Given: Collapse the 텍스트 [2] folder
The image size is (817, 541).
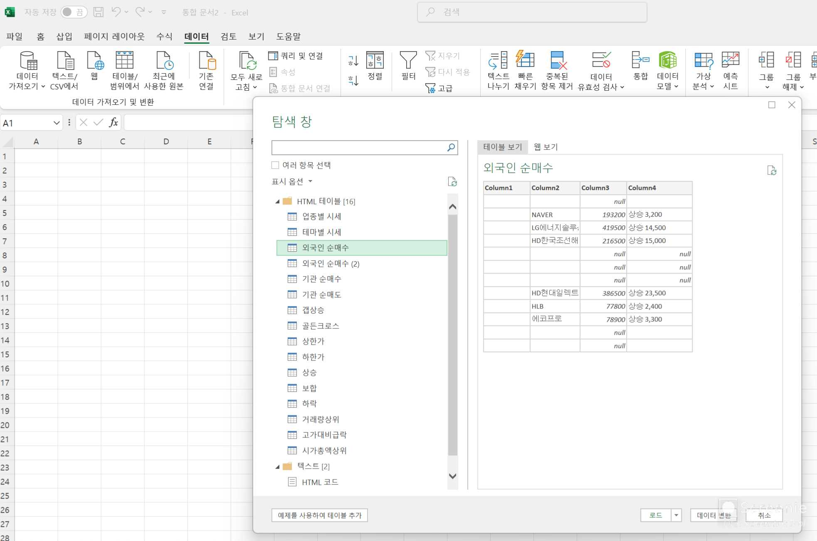Looking at the screenshot, I should pyautogui.click(x=277, y=467).
